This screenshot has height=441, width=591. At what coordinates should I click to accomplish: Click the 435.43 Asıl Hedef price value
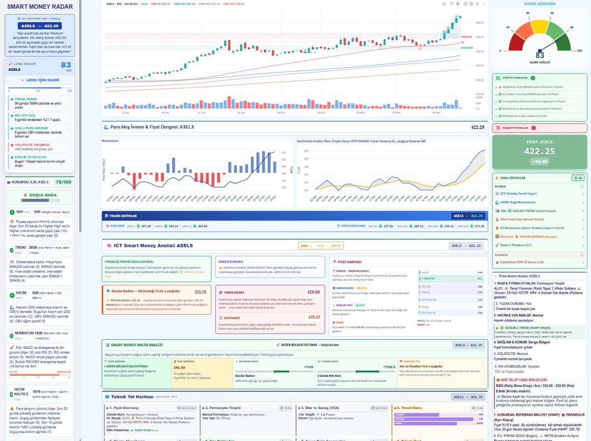coord(315,317)
